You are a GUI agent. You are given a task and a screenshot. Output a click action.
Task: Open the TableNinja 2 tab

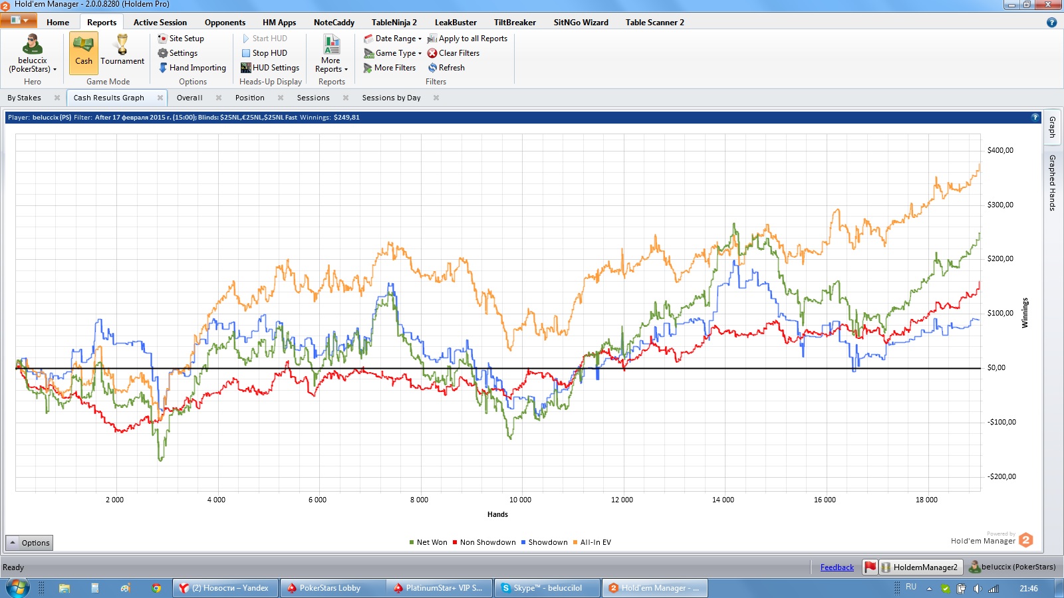pos(394,22)
